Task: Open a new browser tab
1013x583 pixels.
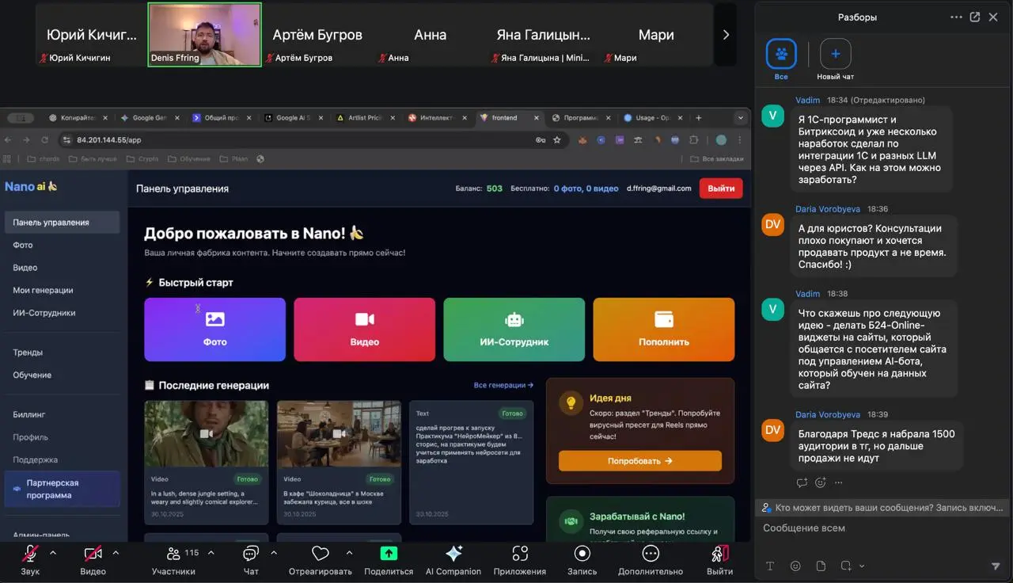Action: tap(698, 118)
